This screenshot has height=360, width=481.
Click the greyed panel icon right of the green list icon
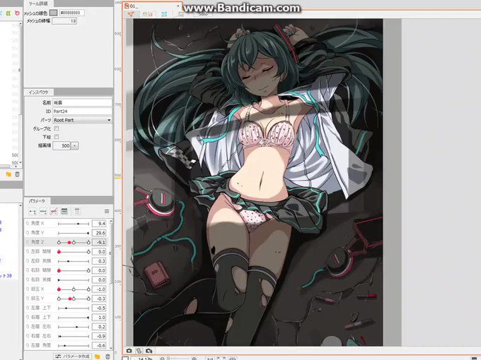tap(77, 211)
